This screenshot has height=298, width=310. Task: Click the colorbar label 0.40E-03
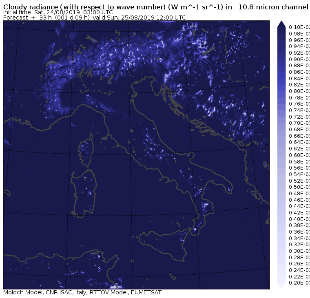tap(299, 219)
